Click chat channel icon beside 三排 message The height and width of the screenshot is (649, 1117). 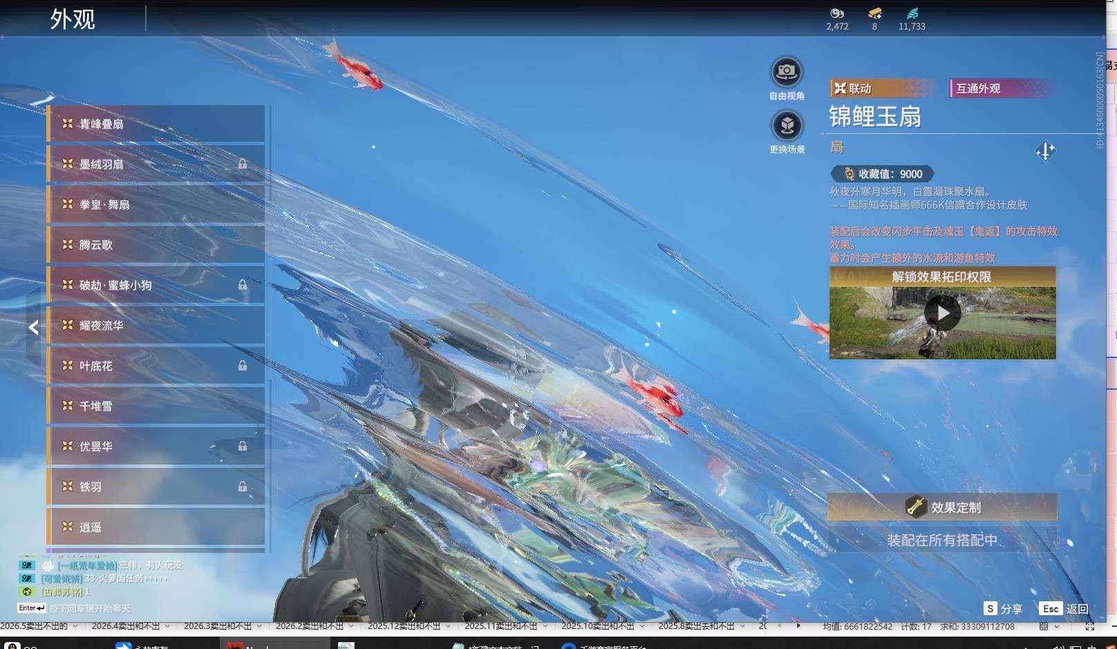coord(26,565)
